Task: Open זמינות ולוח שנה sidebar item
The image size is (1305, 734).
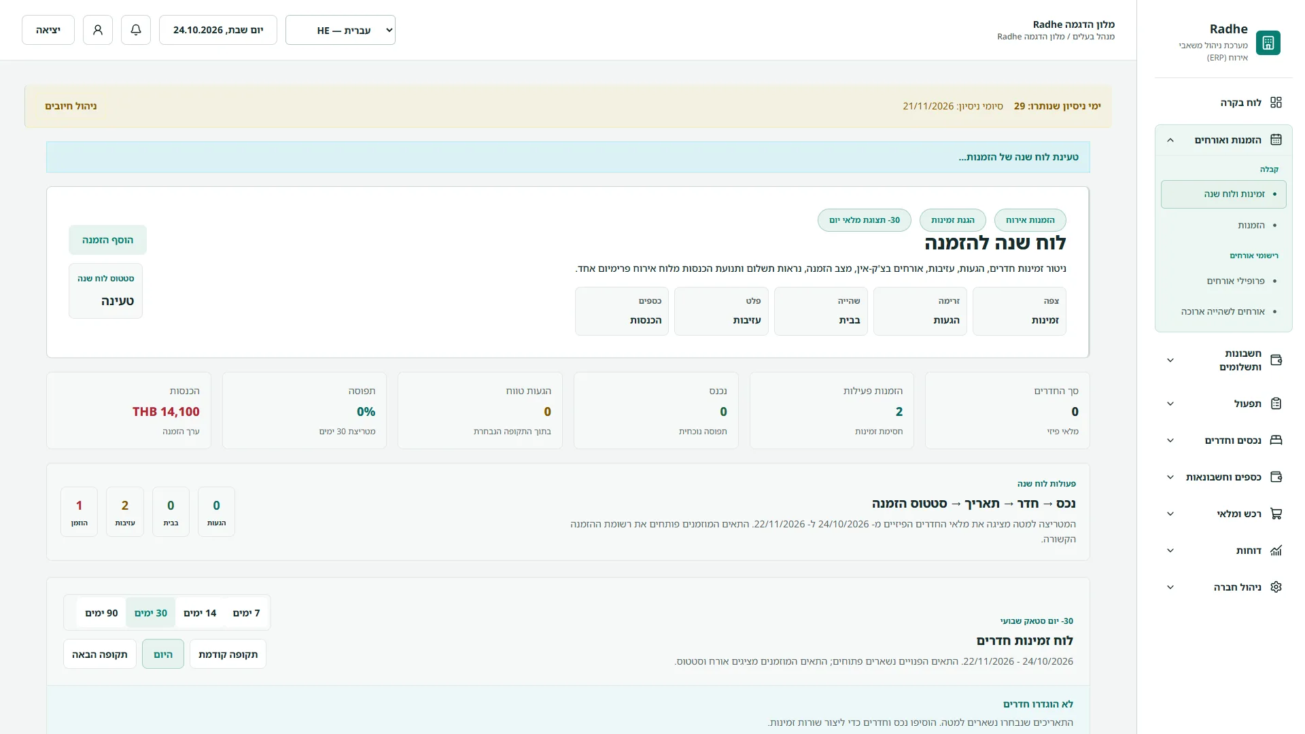Action: [1223, 194]
